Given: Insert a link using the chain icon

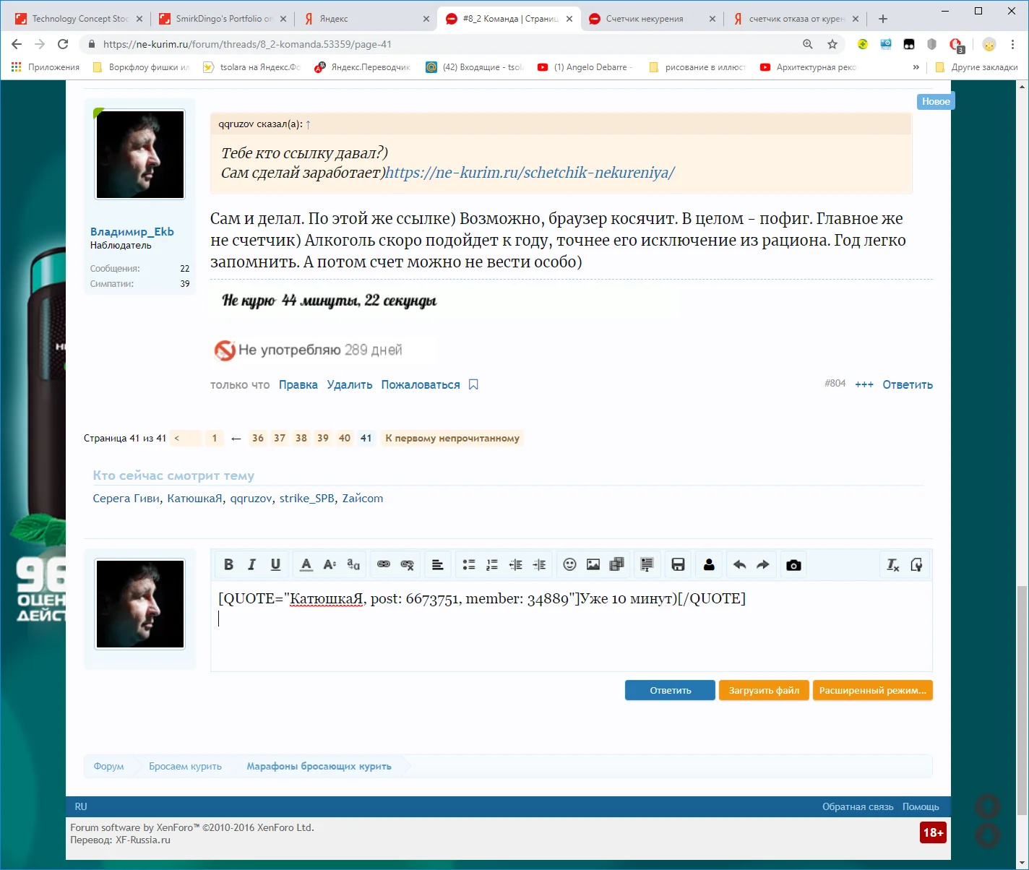Looking at the screenshot, I should click(384, 565).
